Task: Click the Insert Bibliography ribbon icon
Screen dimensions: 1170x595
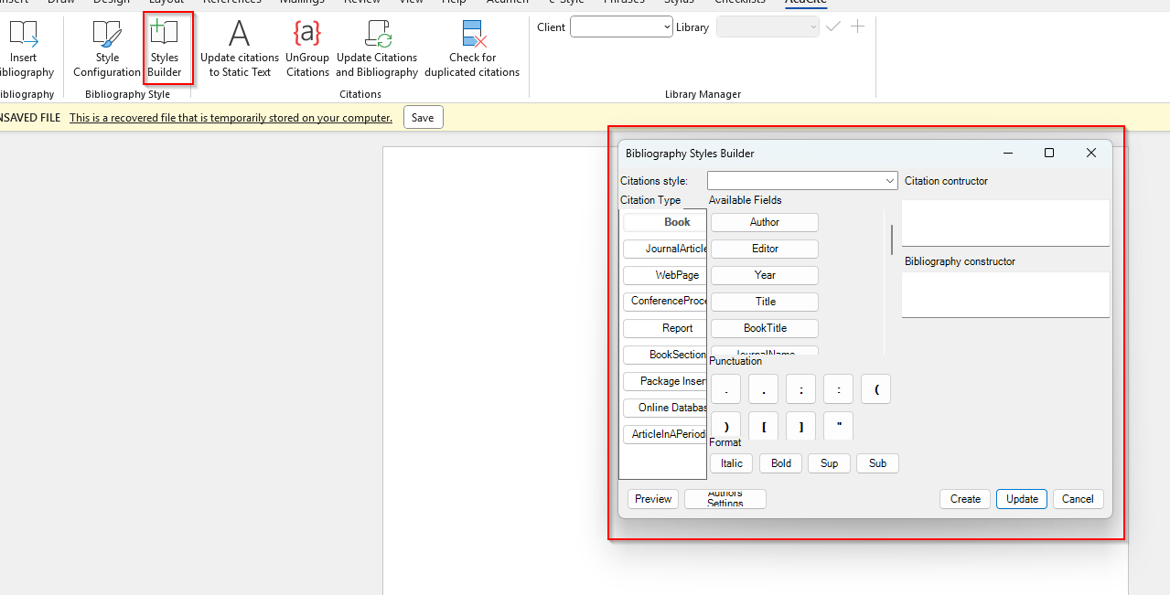Action: tap(25, 49)
